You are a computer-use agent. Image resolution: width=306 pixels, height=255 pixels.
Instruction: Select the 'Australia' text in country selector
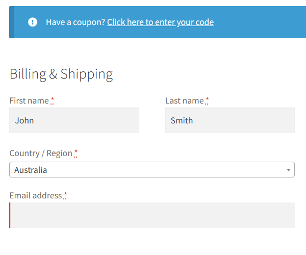[x=31, y=170]
